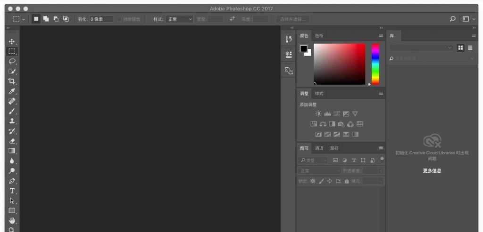Select the Clone Stamp tool

pyautogui.click(x=12, y=121)
